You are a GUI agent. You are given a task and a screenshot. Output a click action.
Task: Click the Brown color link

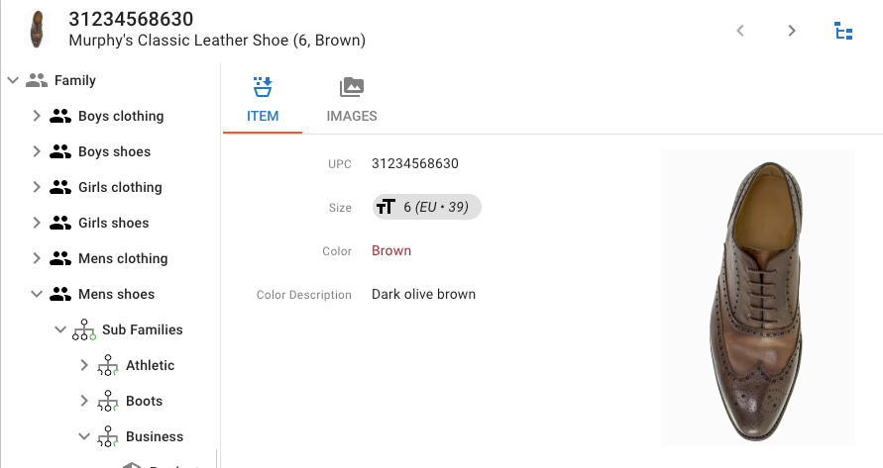coord(391,251)
